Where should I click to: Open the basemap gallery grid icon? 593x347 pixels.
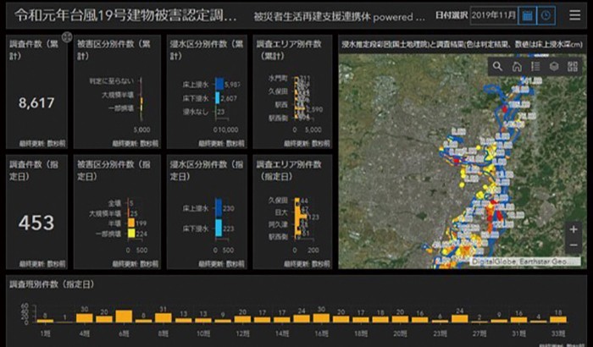(572, 66)
